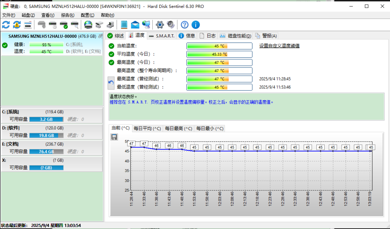This screenshot has width=390, height=229.
Task: Open the 信息 tab
Action: [x=187, y=36]
